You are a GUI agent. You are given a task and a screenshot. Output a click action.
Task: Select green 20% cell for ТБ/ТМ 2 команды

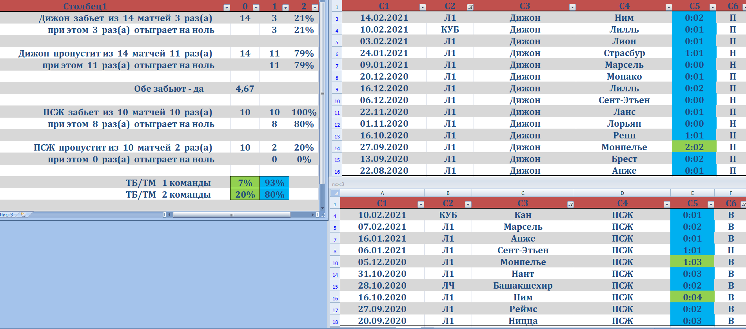click(245, 194)
